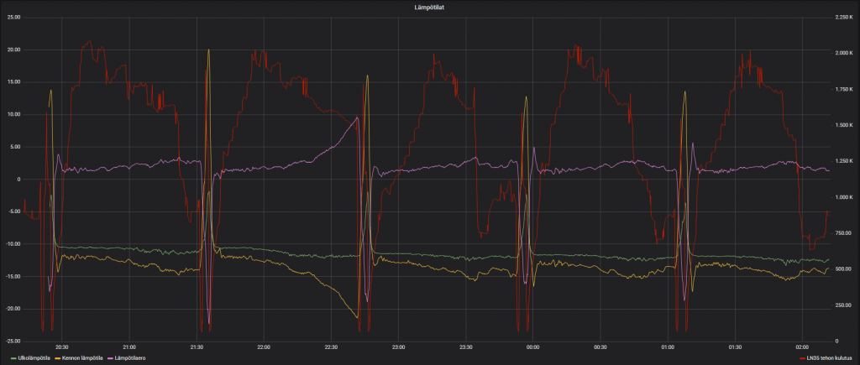This screenshot has height=365, width=860.
Task: Select the 20:30 tick on the time axis
Action: 62,347
